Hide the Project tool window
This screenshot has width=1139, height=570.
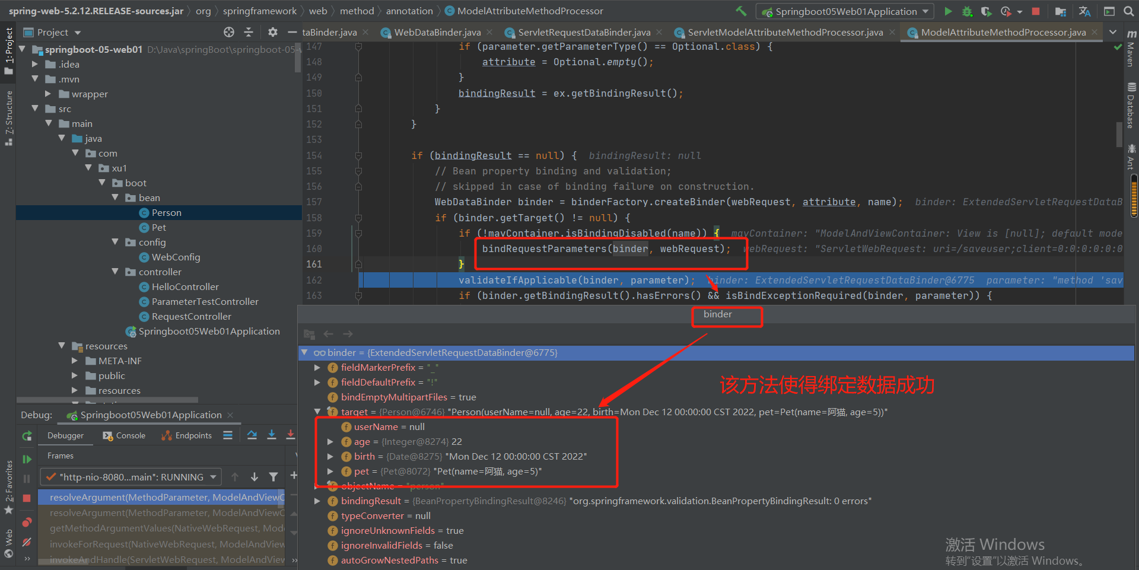pyautogui.click(x=292, y=32)
